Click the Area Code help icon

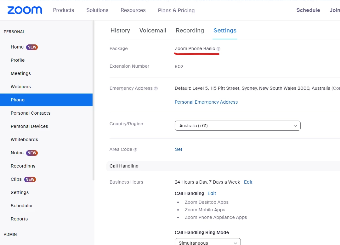(x=135, y=150)
